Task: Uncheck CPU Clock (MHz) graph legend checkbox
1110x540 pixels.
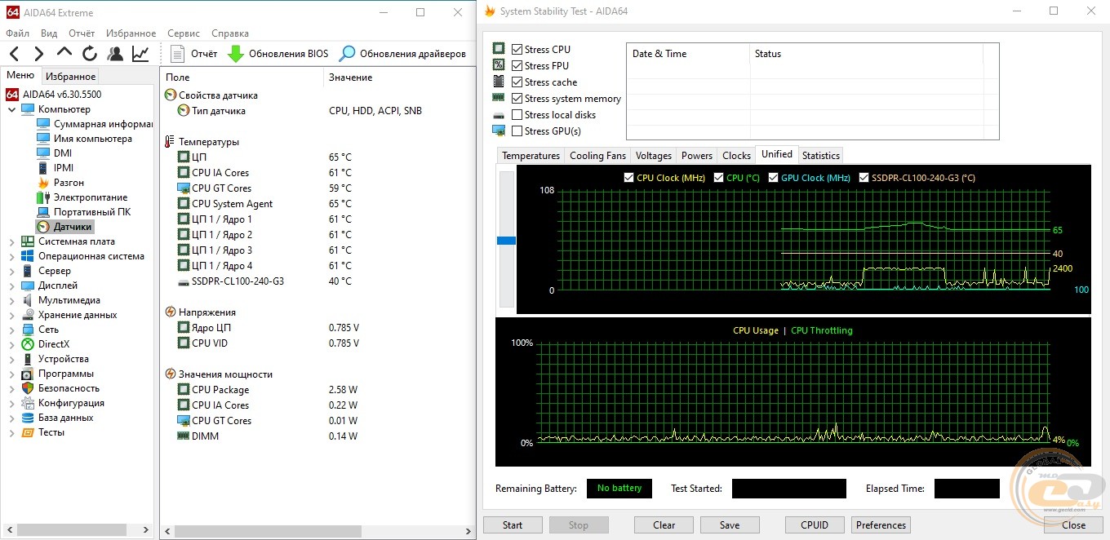Action: [x=628, y=178]
